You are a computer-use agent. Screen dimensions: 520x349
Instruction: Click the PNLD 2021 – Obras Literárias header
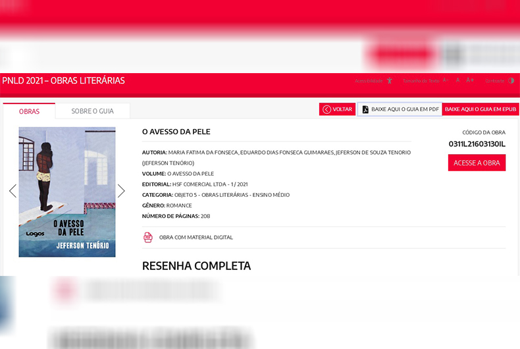pyautogui.click(x=63, y=81)
